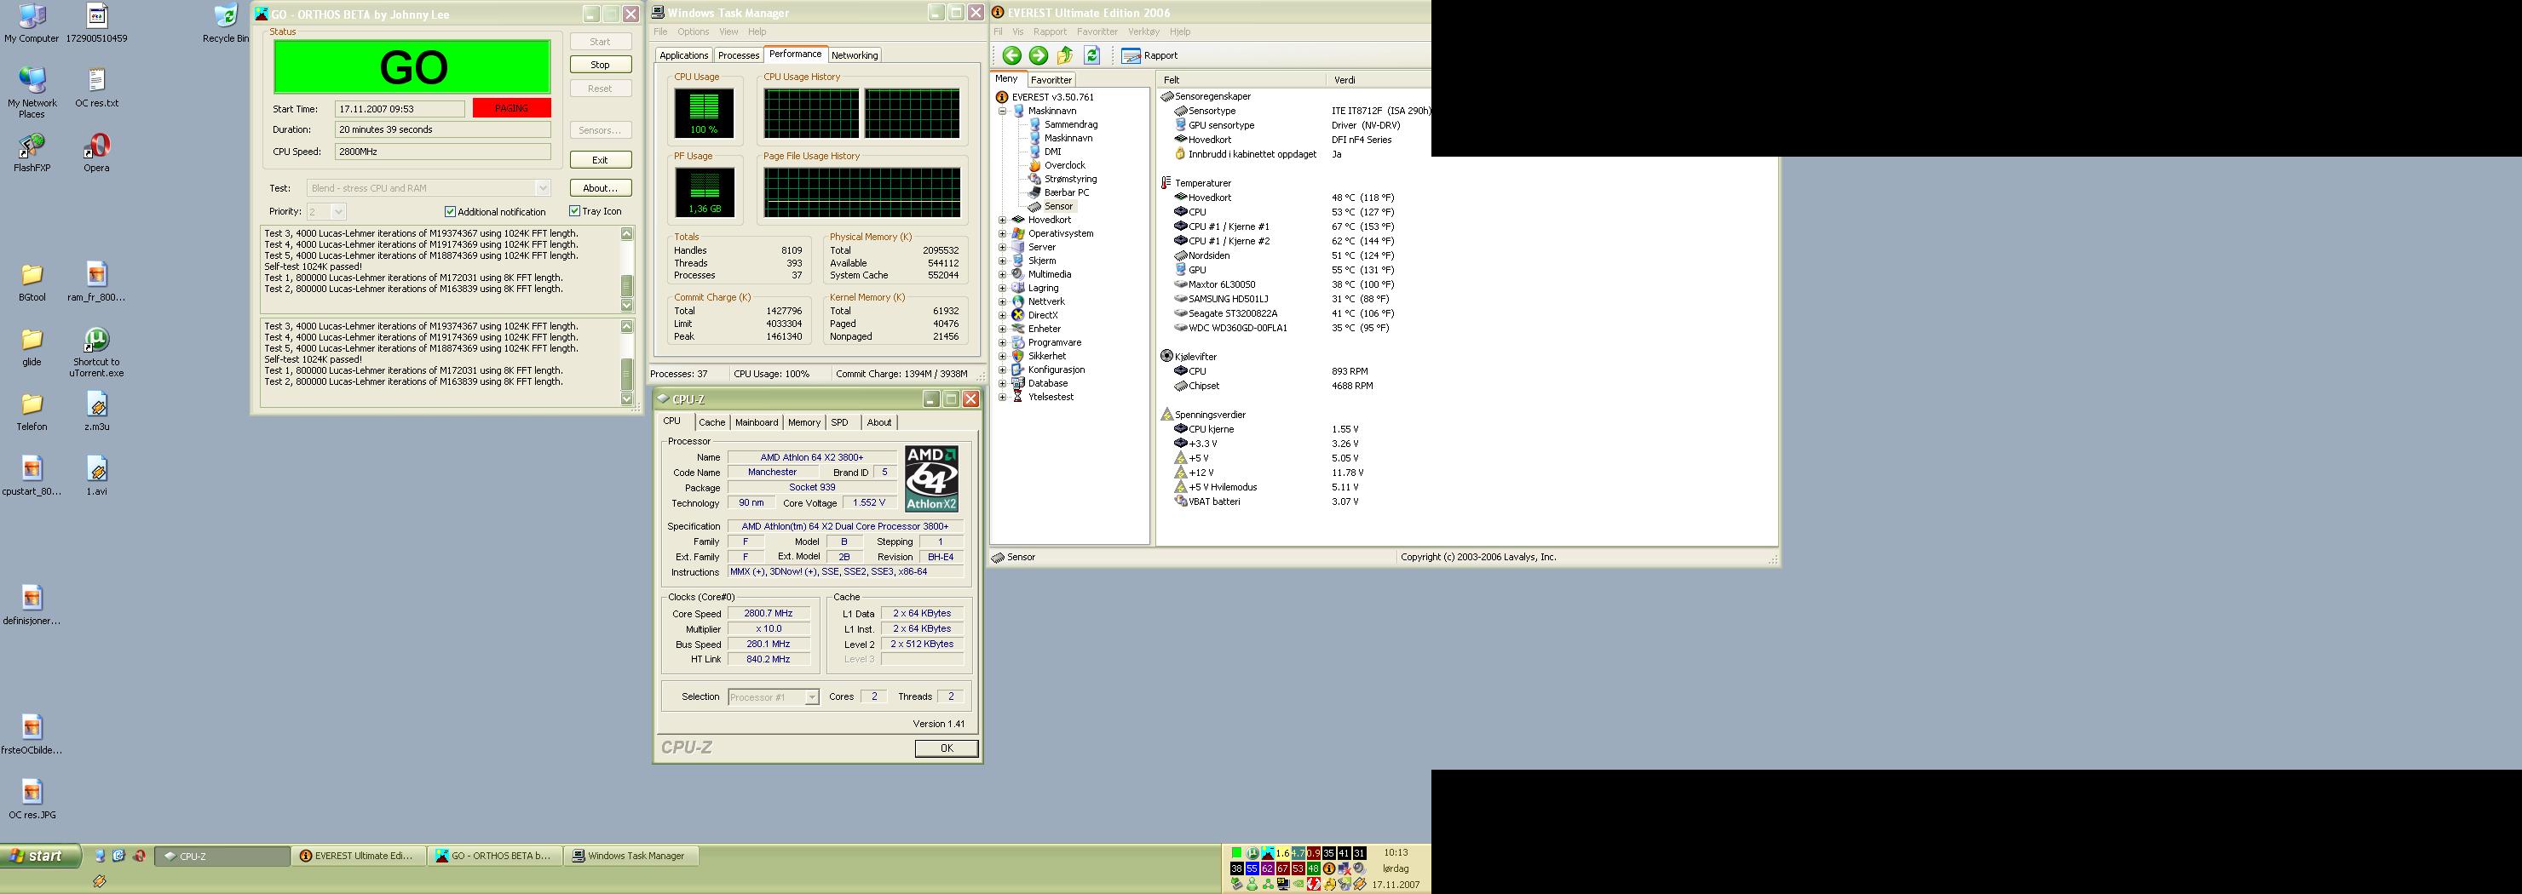The width and height of the screenshot is (2522, 894).
Task: Click the taskbar clock showing 10:13
Action: [1395, 852]
